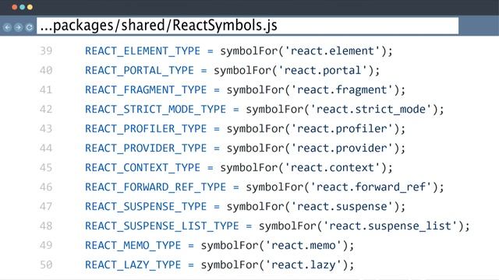Click the REACT_FRAGMENT_TYPE identifier
The width and height of the screenshot is (499, 280).
[146, 90]
